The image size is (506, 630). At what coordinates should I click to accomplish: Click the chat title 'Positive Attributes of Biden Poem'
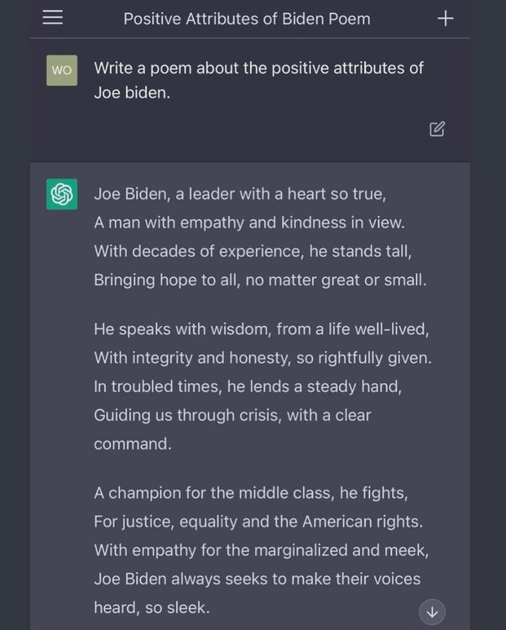[247, 18]
